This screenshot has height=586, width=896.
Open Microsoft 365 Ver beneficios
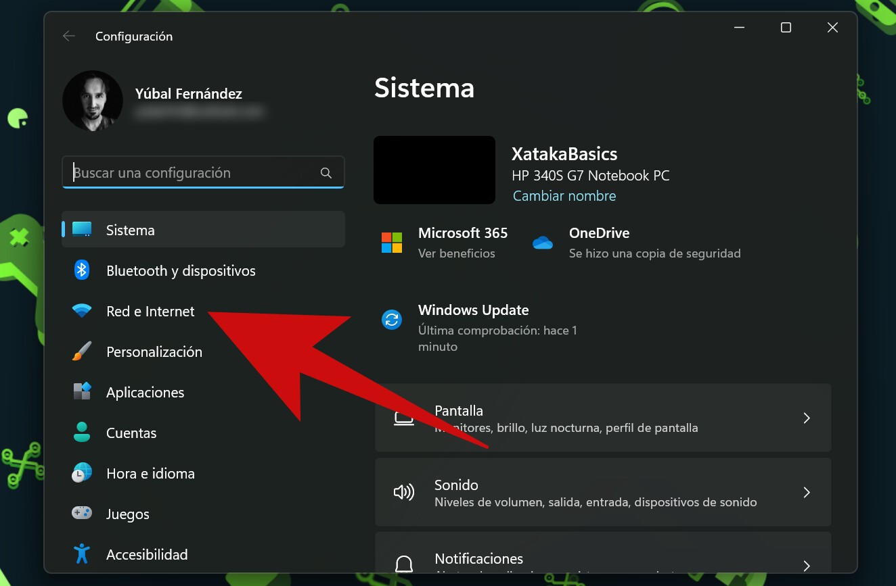(x=445, y=243)
